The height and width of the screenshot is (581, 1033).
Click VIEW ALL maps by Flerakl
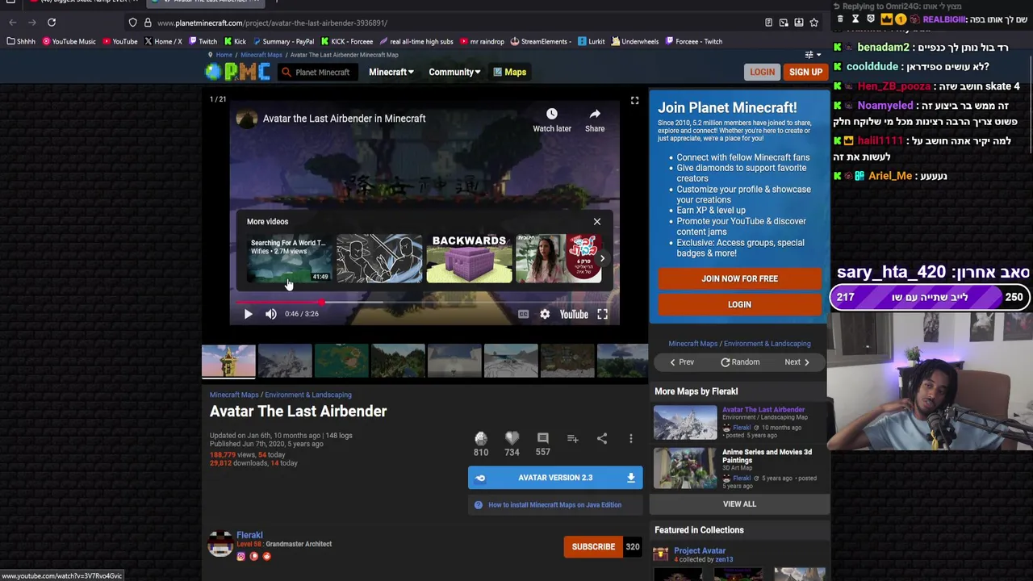click(x=739, y=504)
